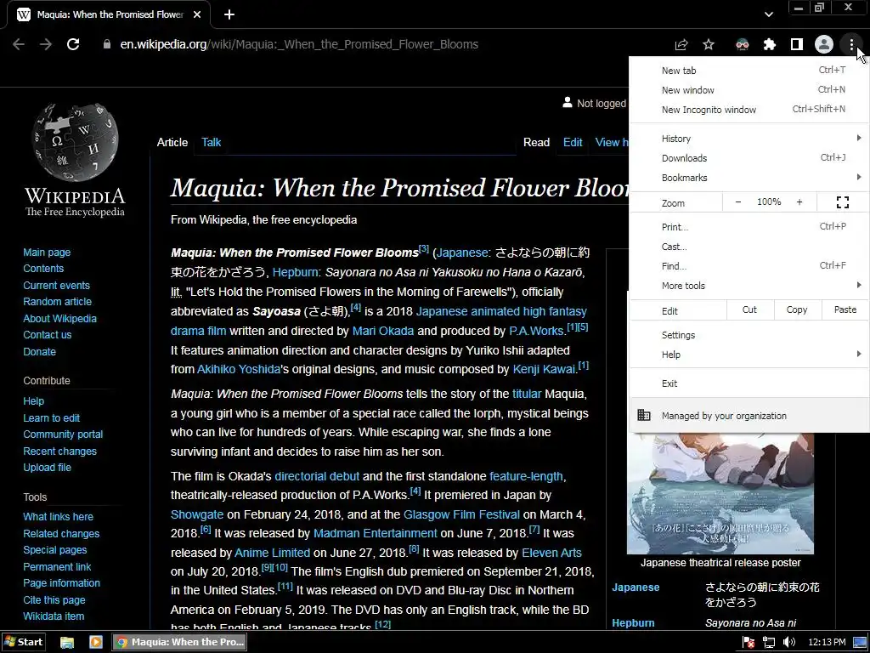Open the Glasgow Film Festival link
Screen dimensions: 870x653
pyautogui.click(x=461, y=514)
